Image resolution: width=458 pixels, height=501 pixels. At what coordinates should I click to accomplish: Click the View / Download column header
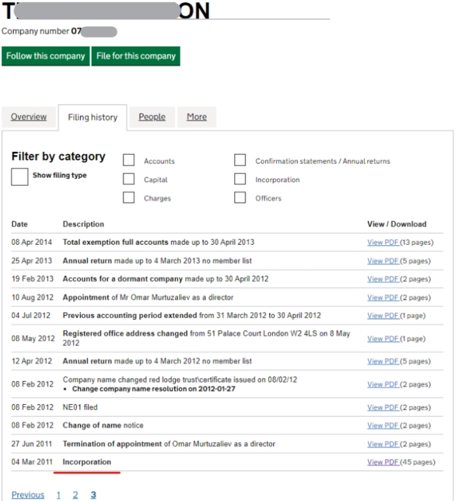click(x=397, y=224)
